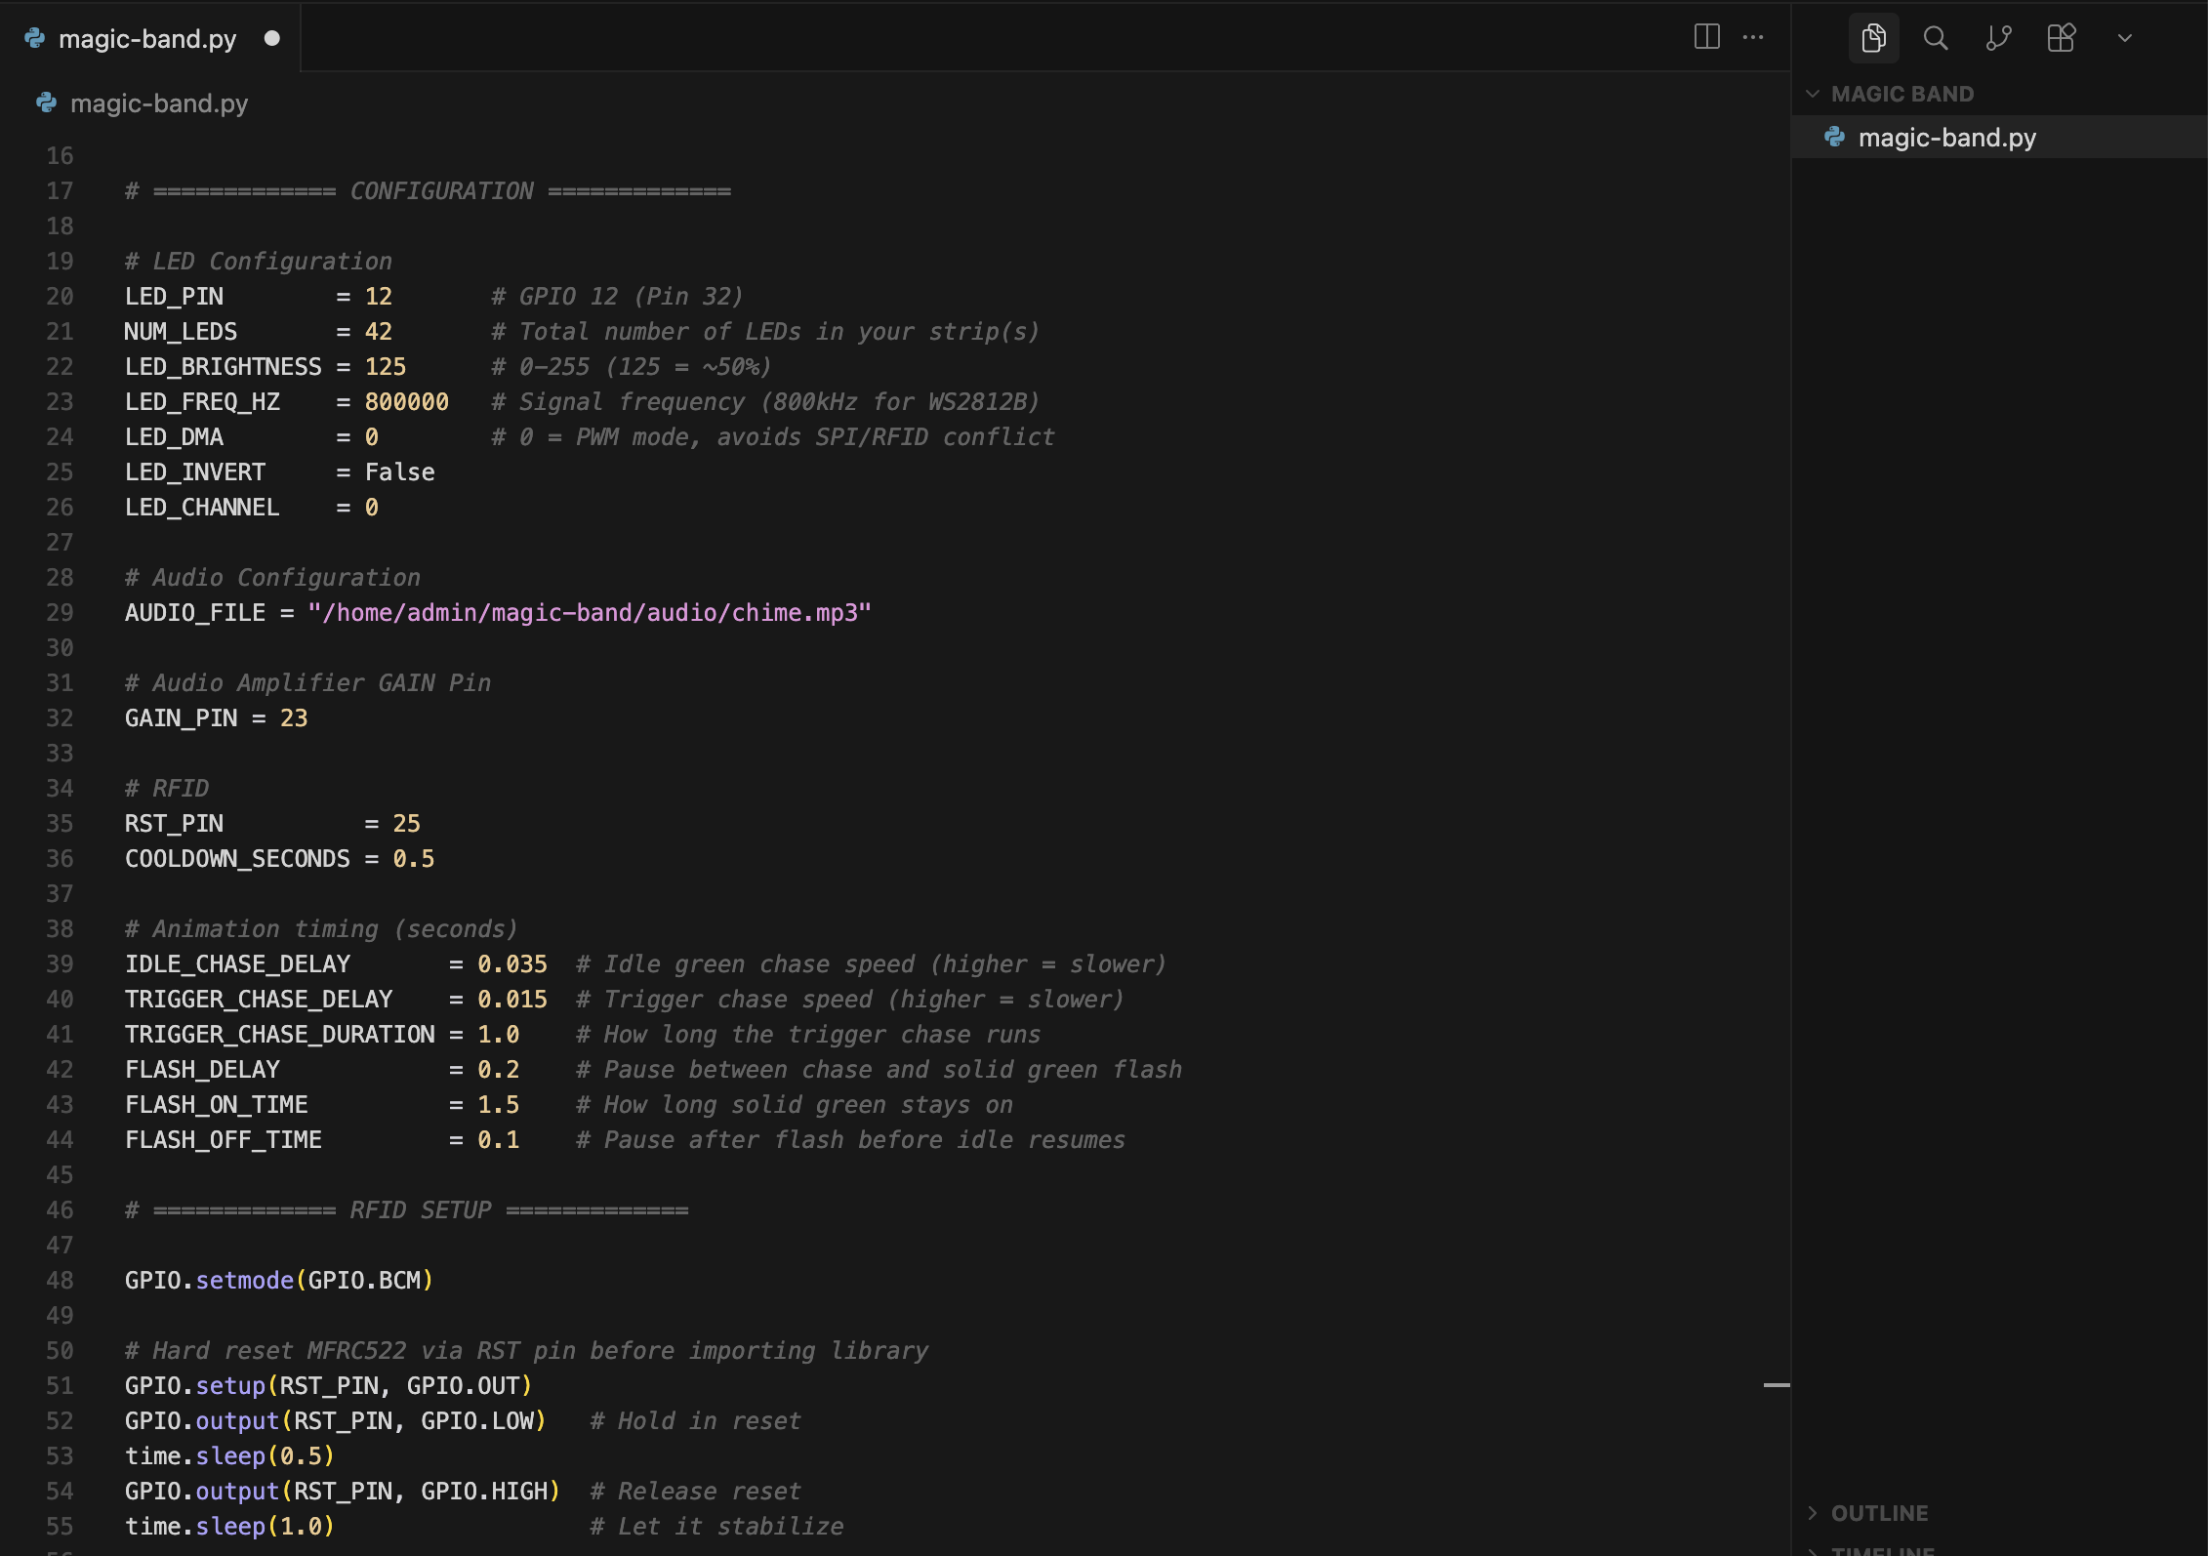Click the Python icon beside magic-band.py in Explorer
The width and height of the screenshot is (2208, 1556).
[x=1836, y=137]
